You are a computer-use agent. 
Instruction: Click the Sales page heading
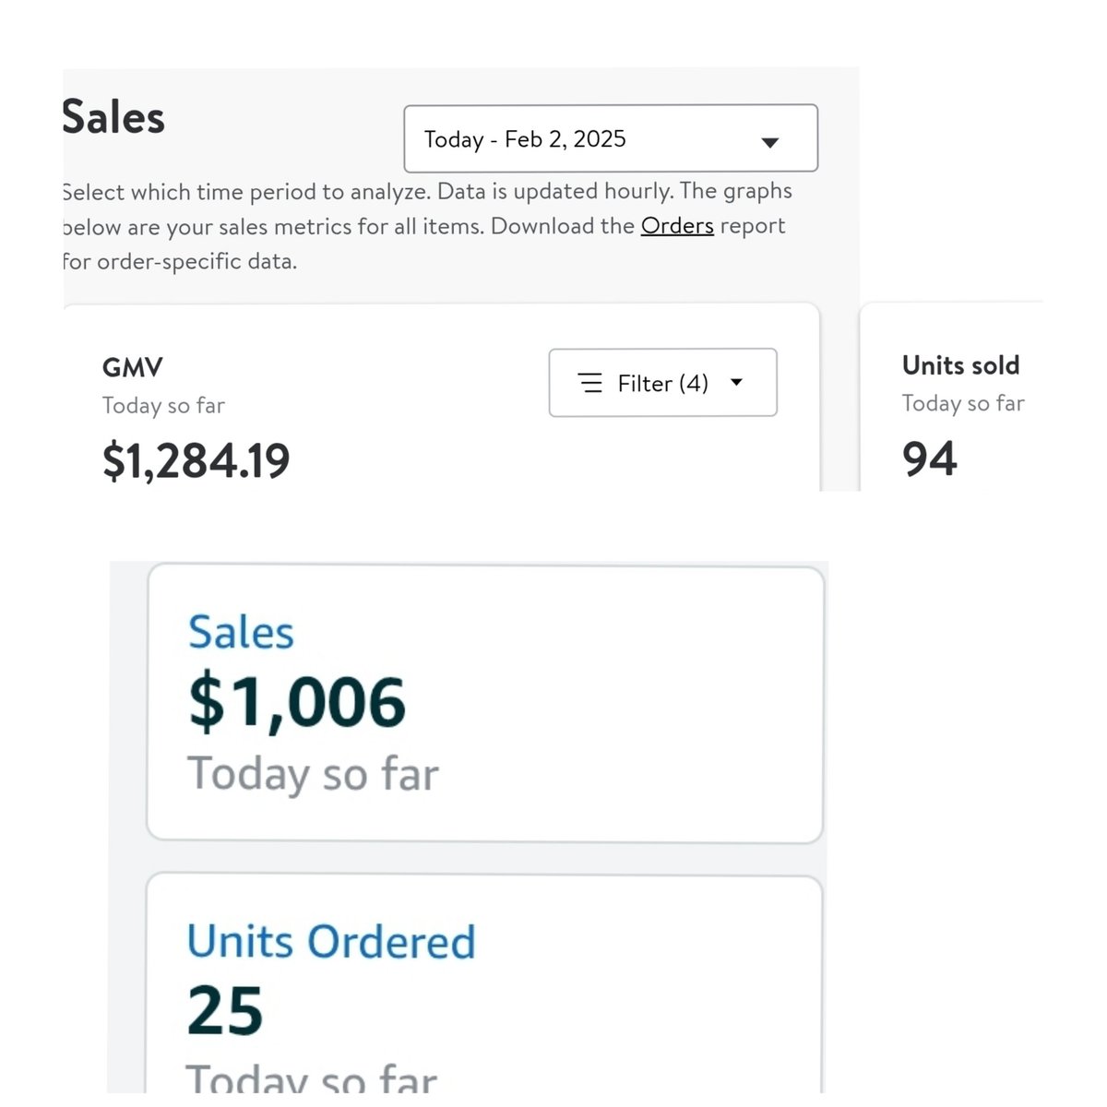click(113, 118)
